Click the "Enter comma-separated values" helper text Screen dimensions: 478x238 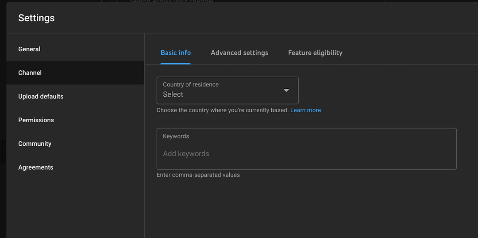(198, 175)
